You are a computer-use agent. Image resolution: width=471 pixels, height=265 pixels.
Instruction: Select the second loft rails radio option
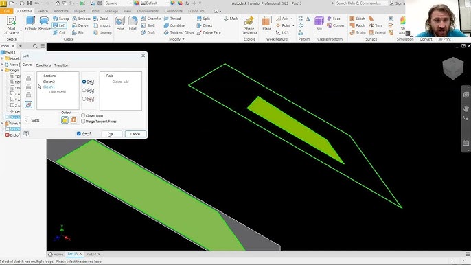[x=84, y=90]
